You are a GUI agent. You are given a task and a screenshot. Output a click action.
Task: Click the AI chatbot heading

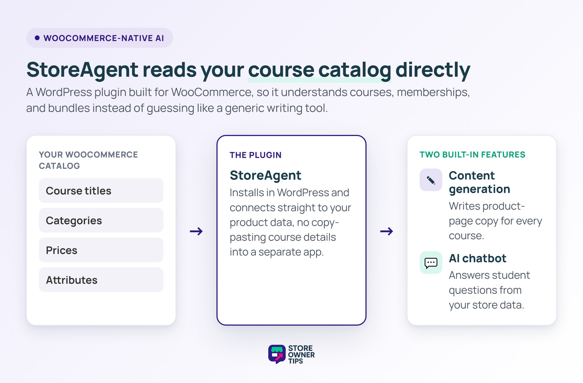tap(477, 258)
